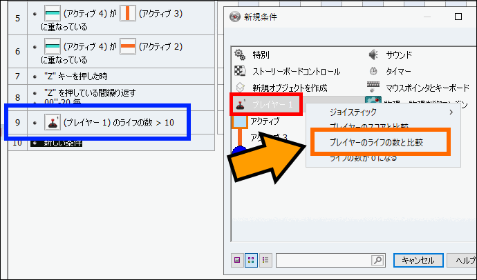Viewport: 477px width, 280px height.
Task: Click the キャンセル button
Action: click(x=418, y=260)
